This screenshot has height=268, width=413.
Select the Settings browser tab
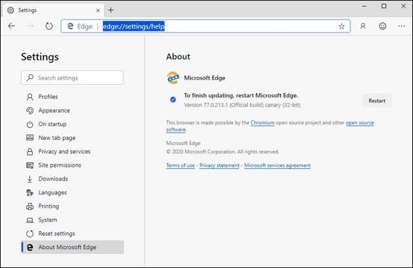(52, 11)
